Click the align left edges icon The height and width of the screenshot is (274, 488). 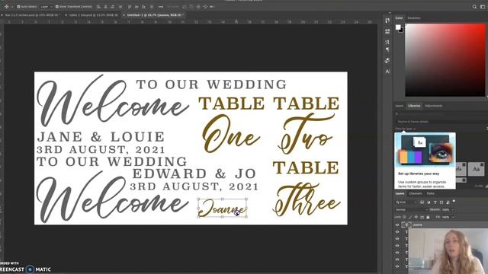[98, 7]
